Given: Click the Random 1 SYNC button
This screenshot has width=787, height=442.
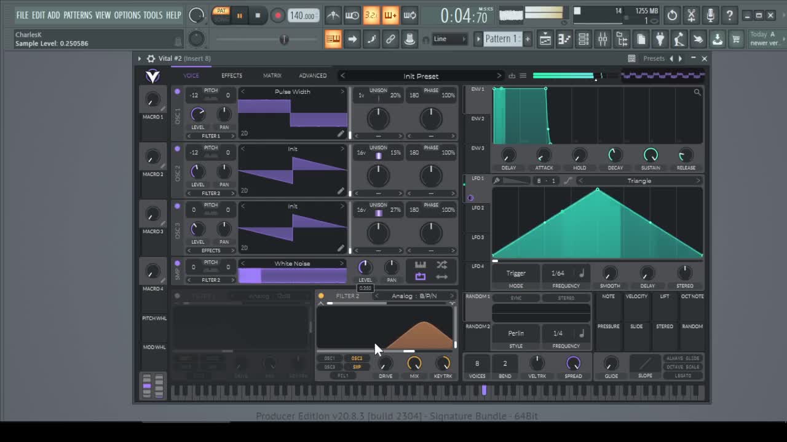Looking at the screenshot, I should (516, 298).
